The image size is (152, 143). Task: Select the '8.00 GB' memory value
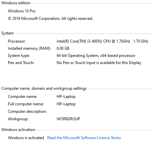(x=63, y=48)
